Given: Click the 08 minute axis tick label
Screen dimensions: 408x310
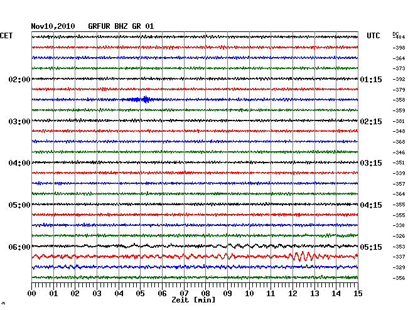Looking at the screenshot, I should 205,294.
